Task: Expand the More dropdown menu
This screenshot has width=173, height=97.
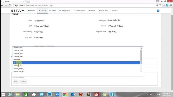Action: point(114,11)
